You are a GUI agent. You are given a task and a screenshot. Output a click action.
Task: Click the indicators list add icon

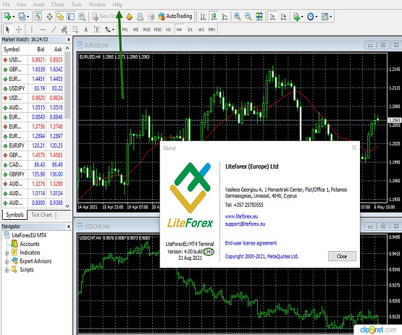[296, 17]
